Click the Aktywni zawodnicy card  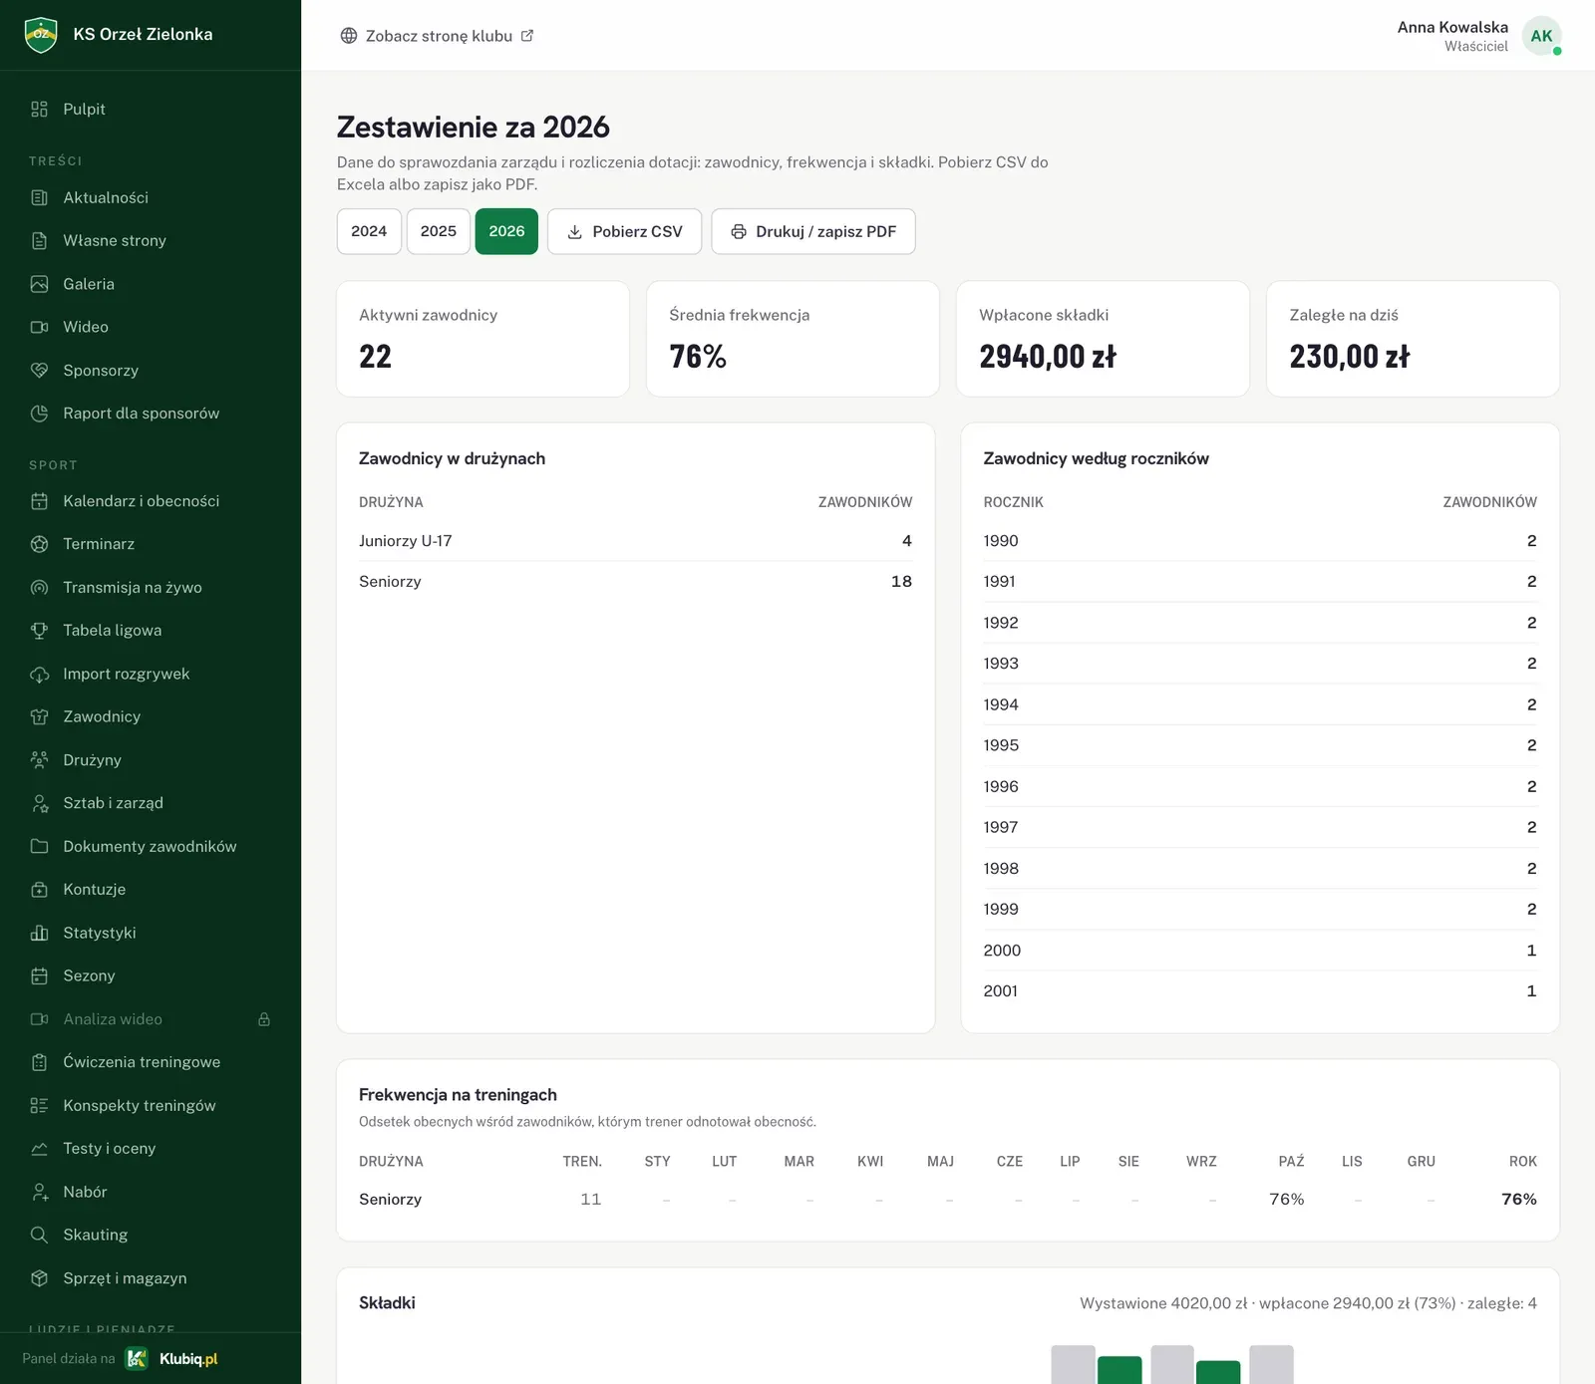tap(482, 339)
